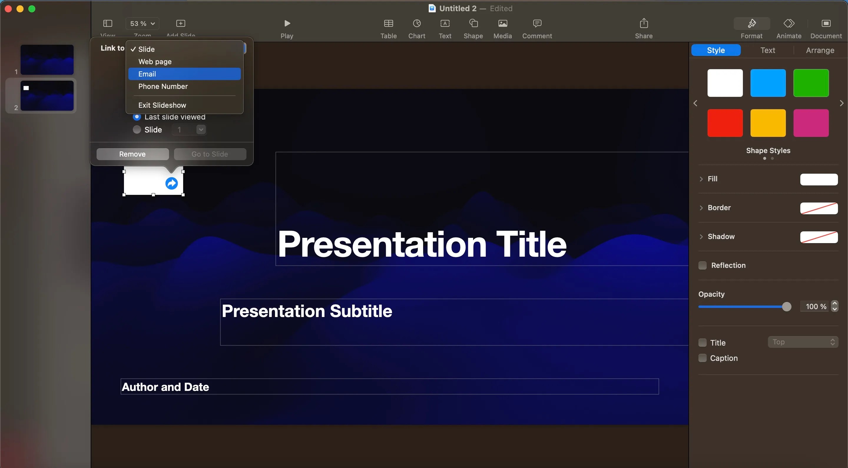Select the Last slide viewed radio button
The image size is (848, 468).
point(138,117)
